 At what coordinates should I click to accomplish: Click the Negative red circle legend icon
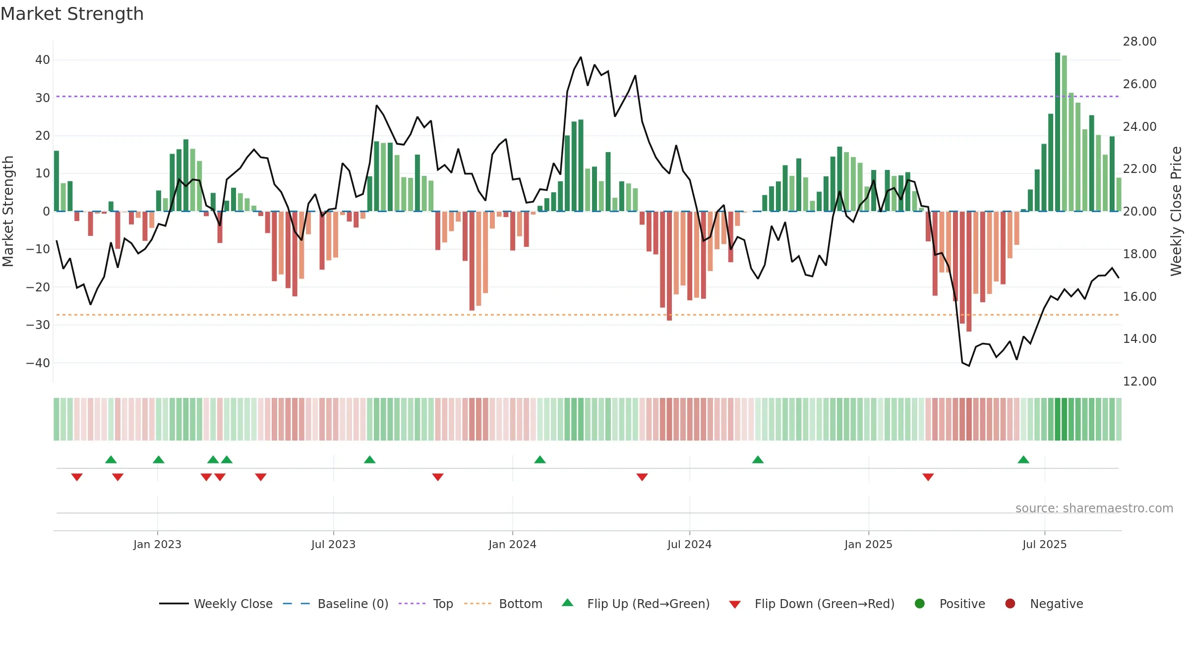(1010, 604)
